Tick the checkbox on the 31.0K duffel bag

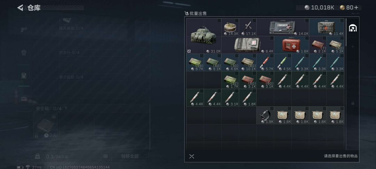click(x=219, y=21)
